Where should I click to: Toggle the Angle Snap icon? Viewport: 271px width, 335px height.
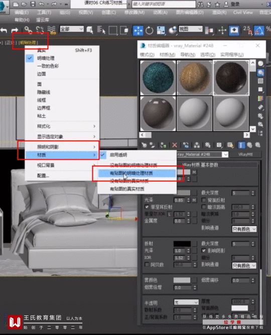coord(259,30)
